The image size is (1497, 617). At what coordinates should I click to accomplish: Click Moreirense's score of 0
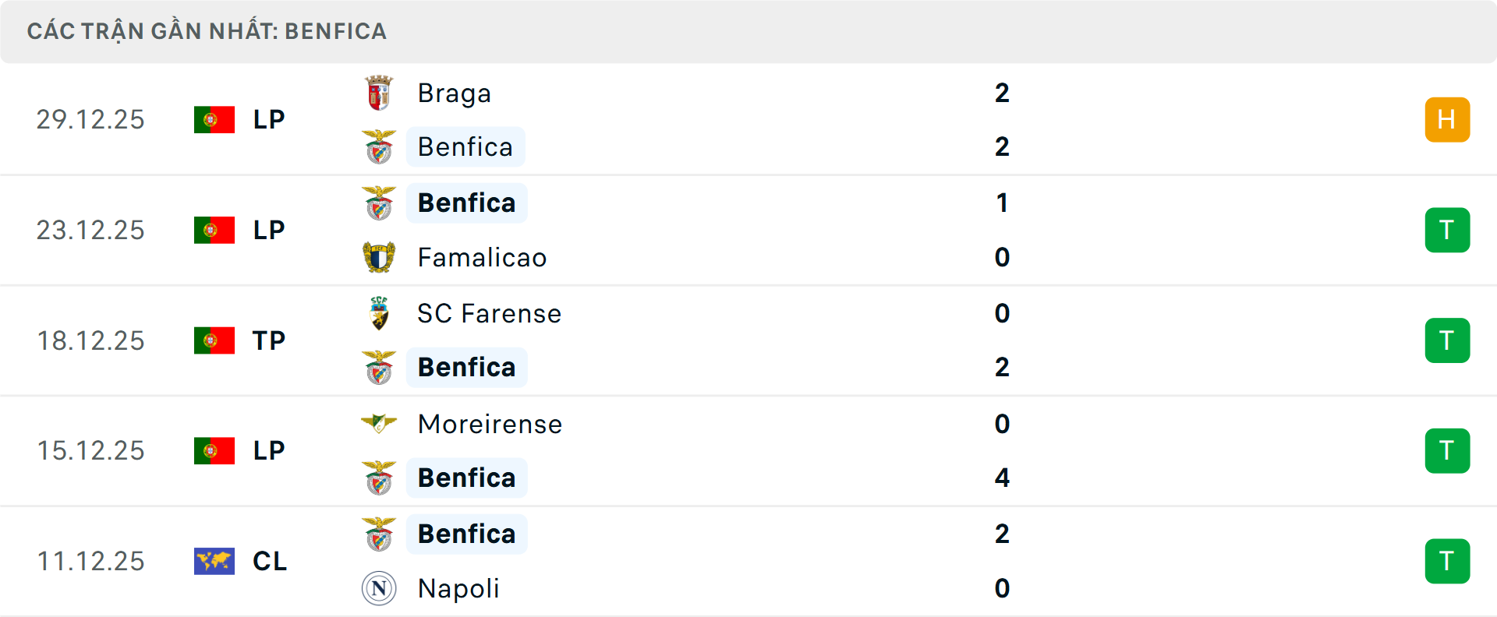pyautogui.click(x=1002, y=424)
